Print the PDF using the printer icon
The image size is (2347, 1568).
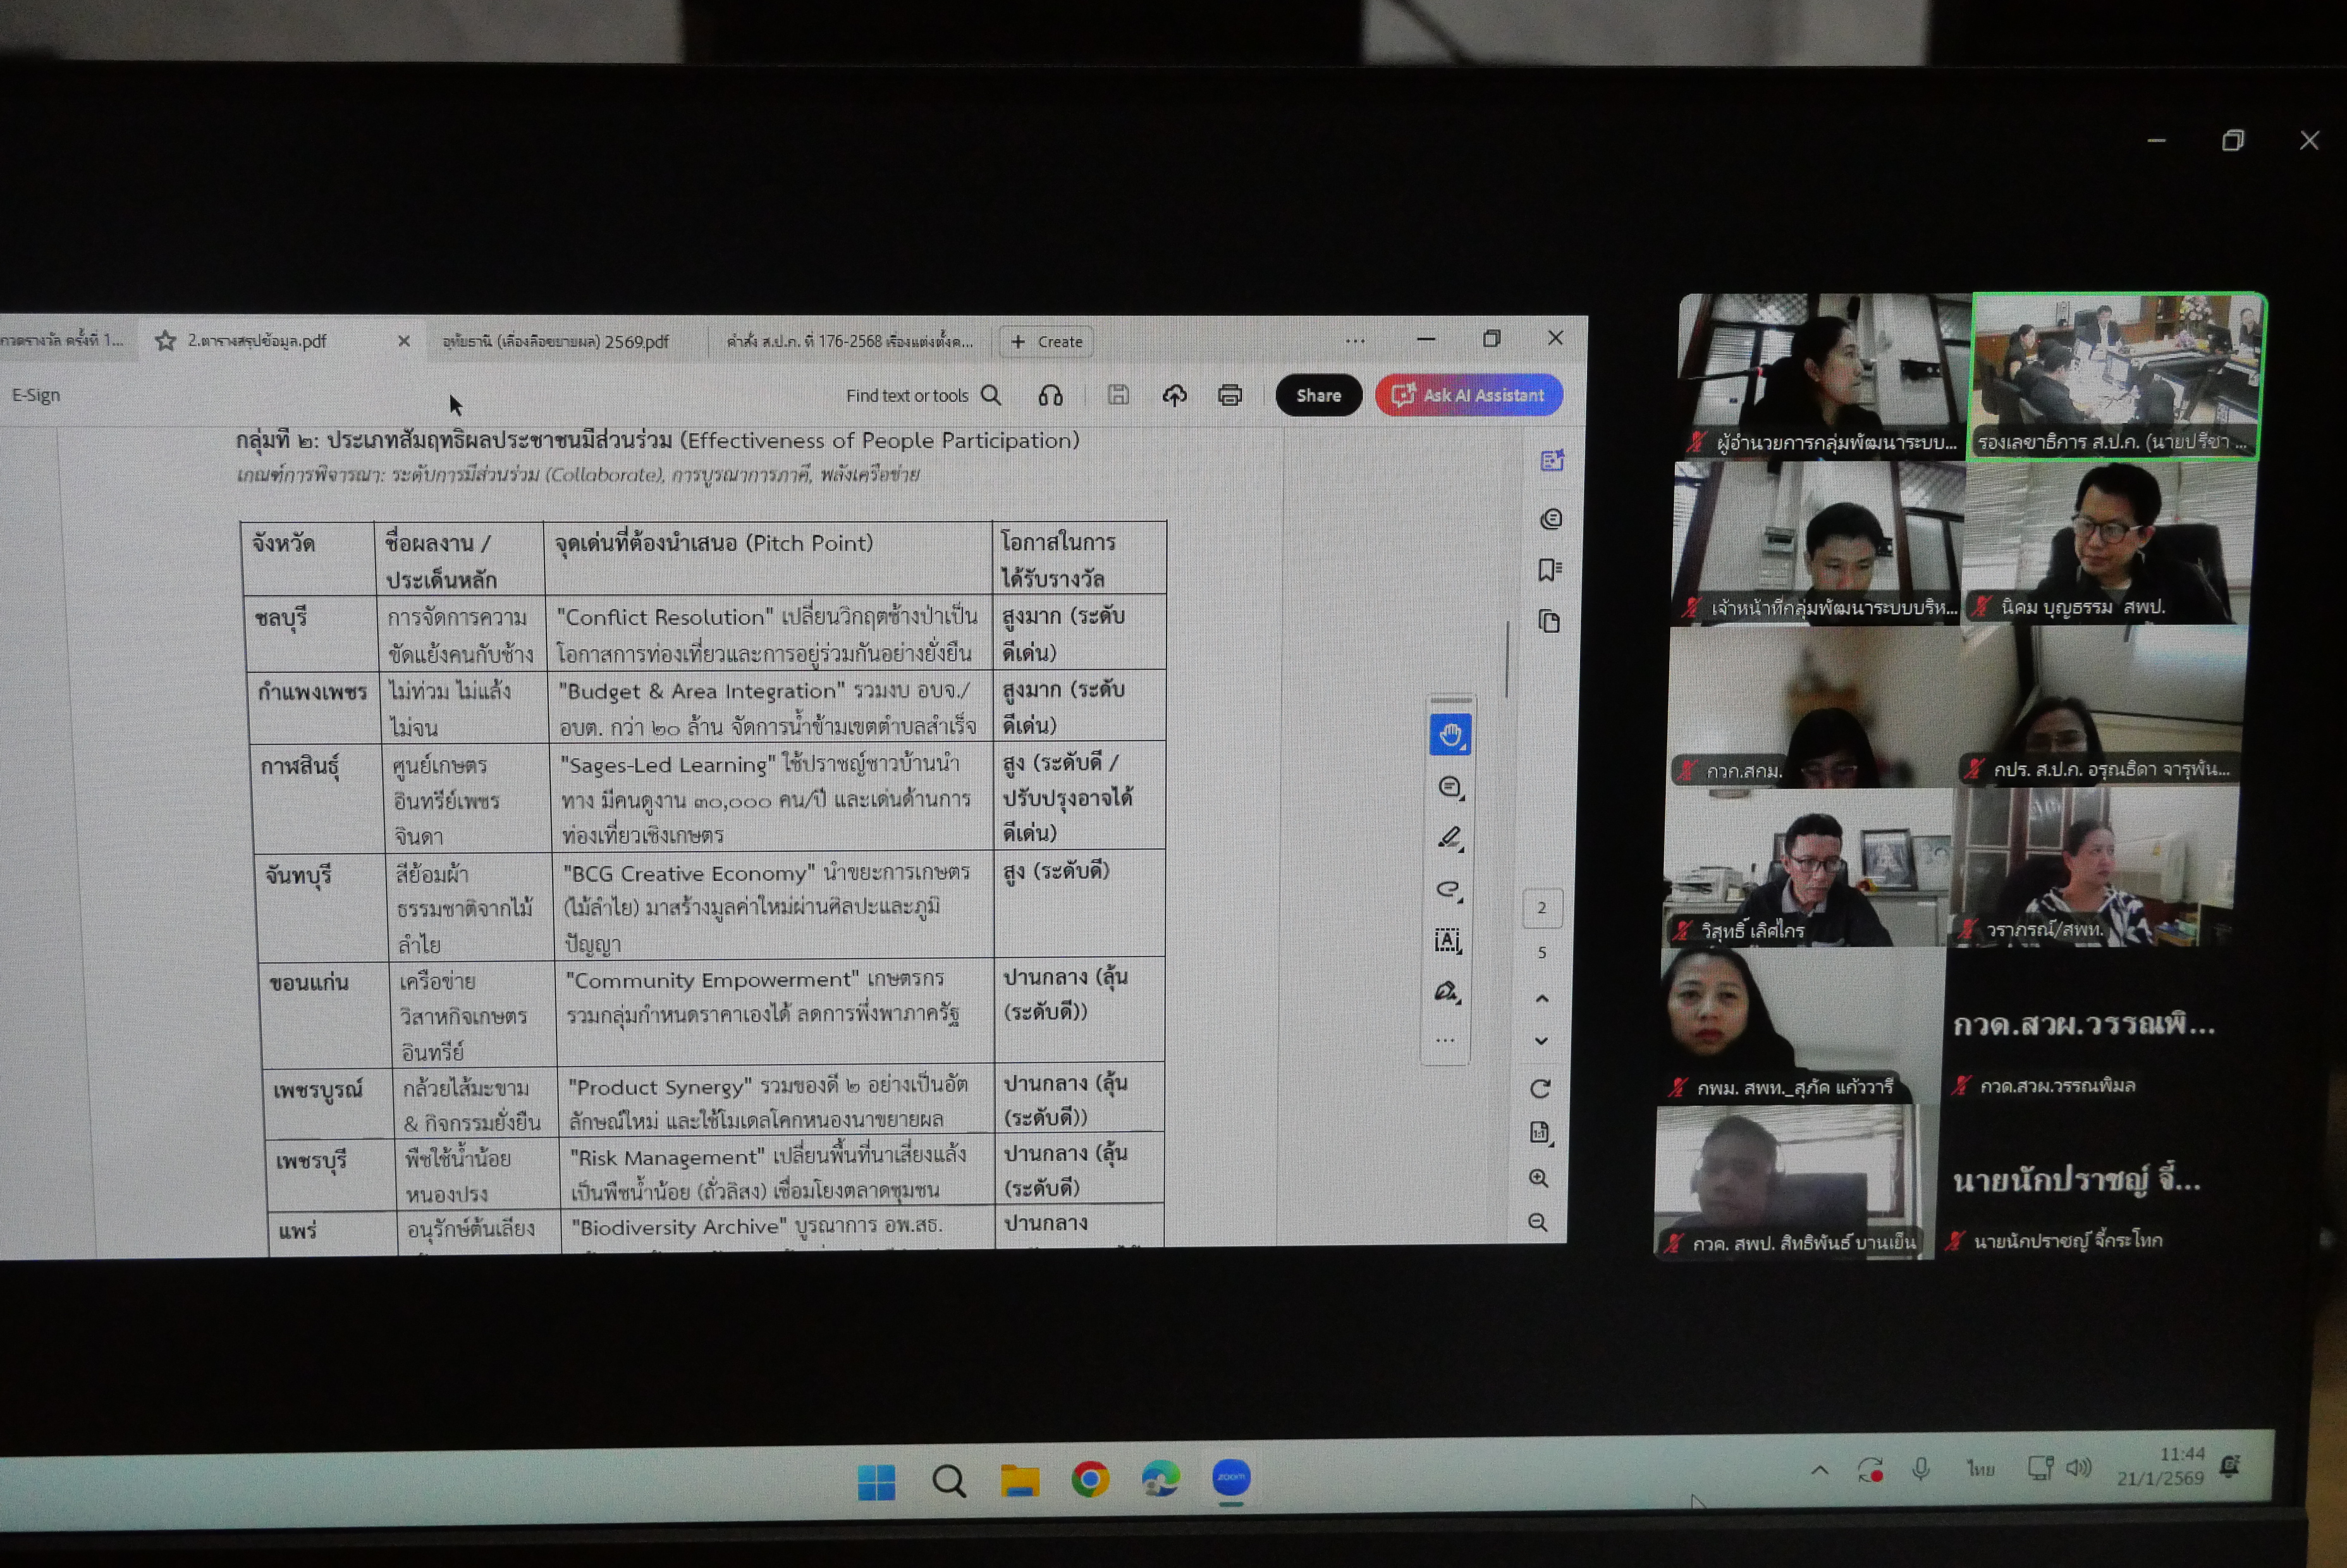(x=1230, y=395)
